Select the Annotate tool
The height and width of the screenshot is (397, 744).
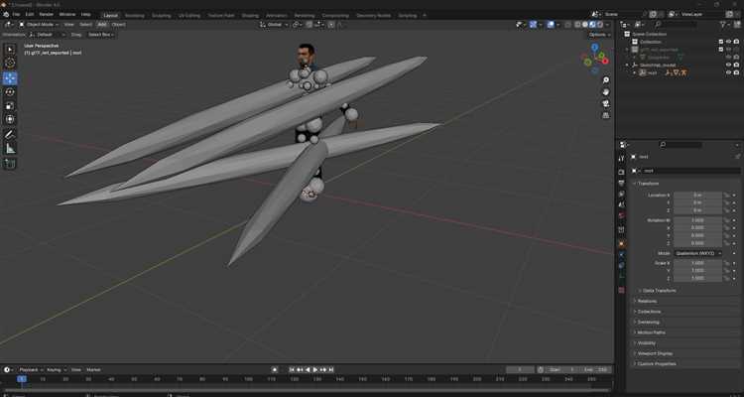[10, 135]
